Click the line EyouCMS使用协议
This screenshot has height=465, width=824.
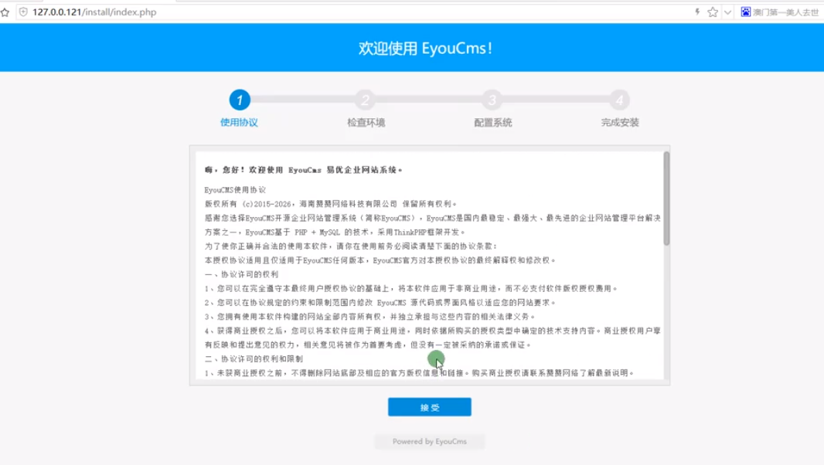point(235,190)
